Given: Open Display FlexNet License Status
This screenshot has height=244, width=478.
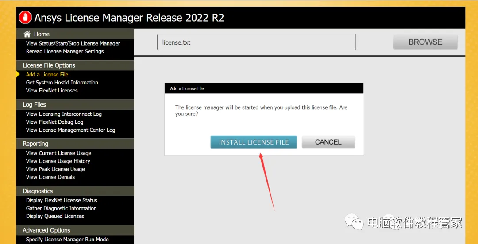Looking at the screenshot, I should [62, 200].
